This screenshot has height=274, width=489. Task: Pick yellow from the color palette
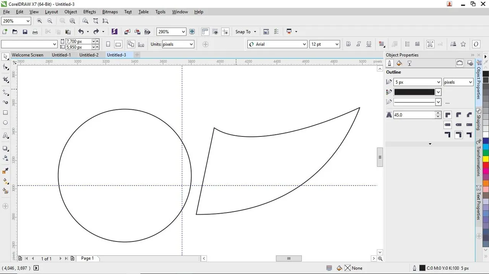(486, 159)
